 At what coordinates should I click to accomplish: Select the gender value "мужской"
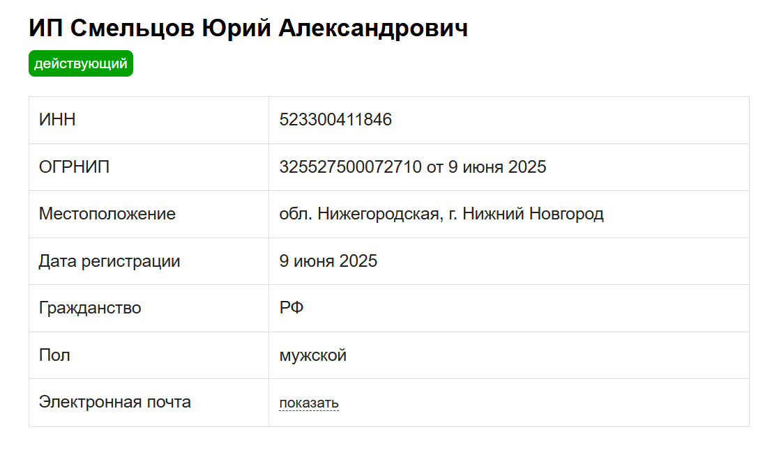[312, 355]
